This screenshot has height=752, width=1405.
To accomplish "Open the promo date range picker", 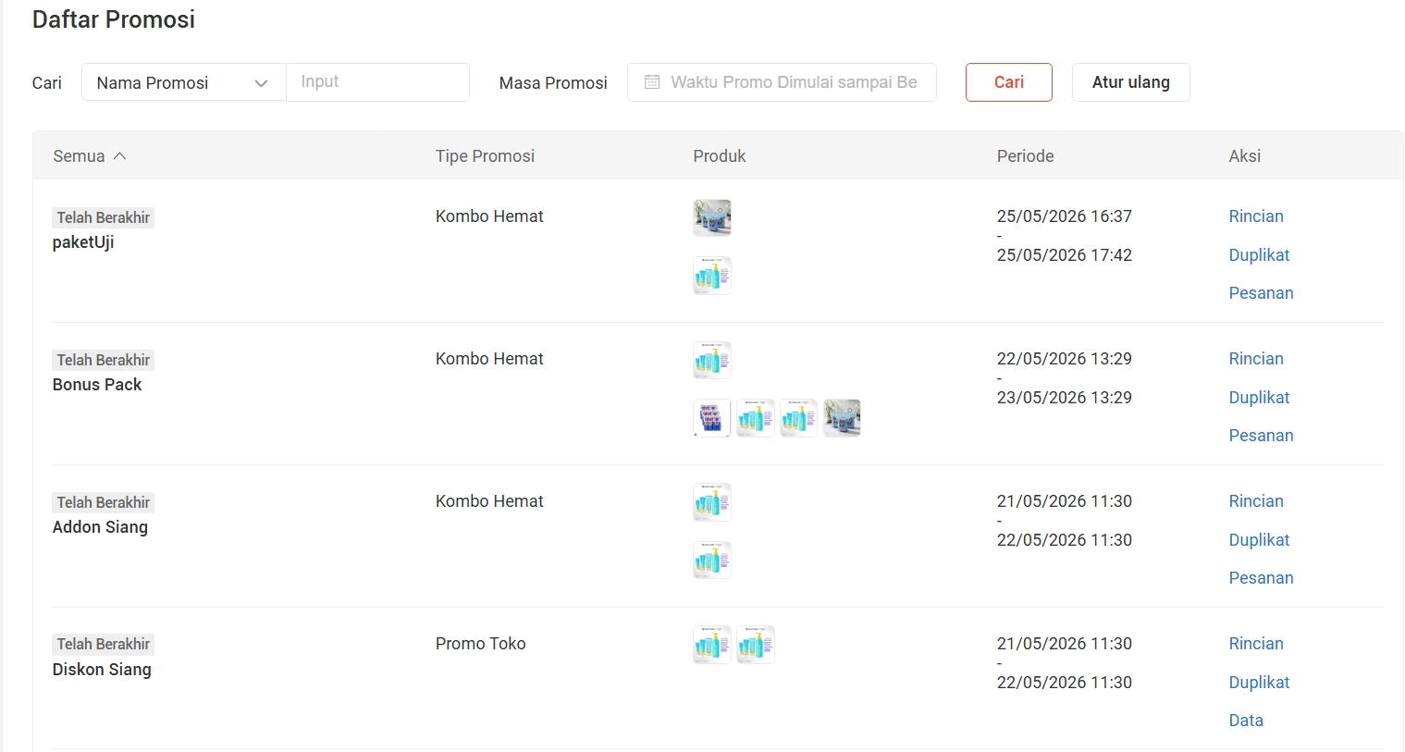I will [x=782, y=82].
